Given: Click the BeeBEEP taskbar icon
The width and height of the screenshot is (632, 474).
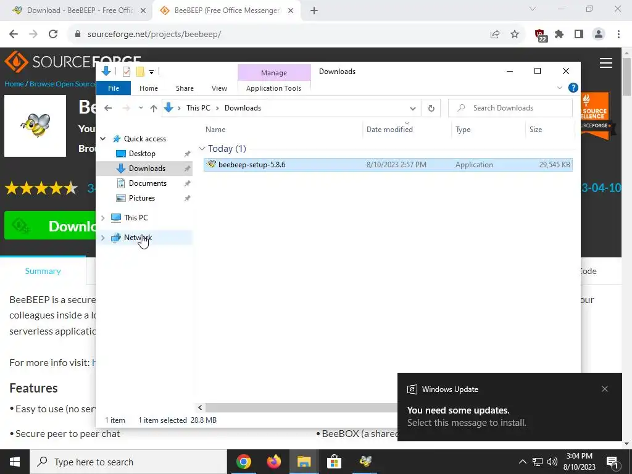Looking at the screenshot, I should tap(365, 462).
